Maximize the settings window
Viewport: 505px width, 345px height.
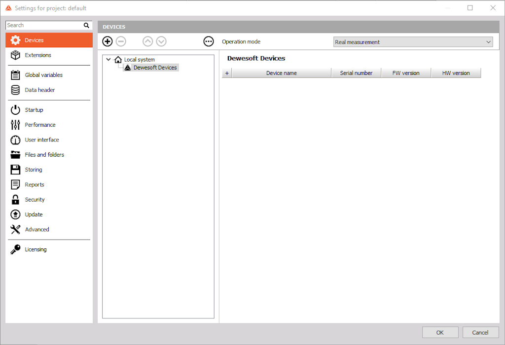coord(470,8)
